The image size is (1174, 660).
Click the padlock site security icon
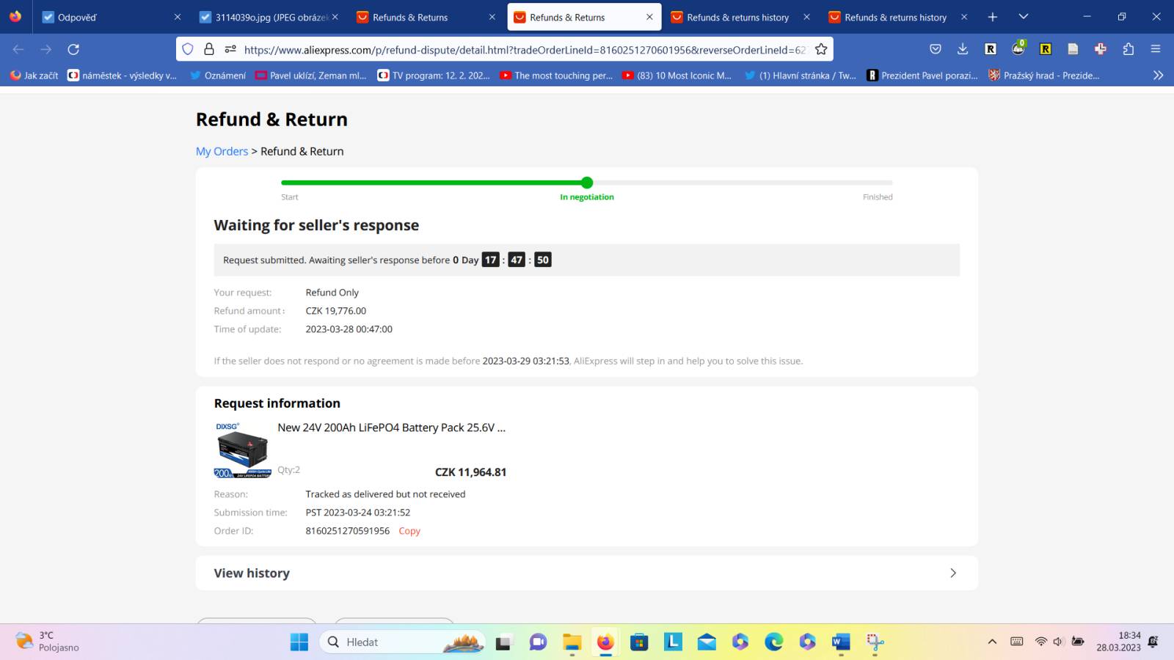[x=209, y=49]
